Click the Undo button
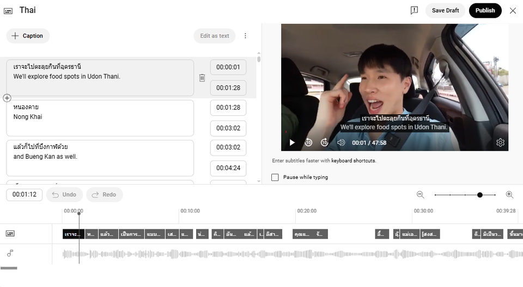Image resolution: width=523 pixels, height=287 pixels. 64,195
